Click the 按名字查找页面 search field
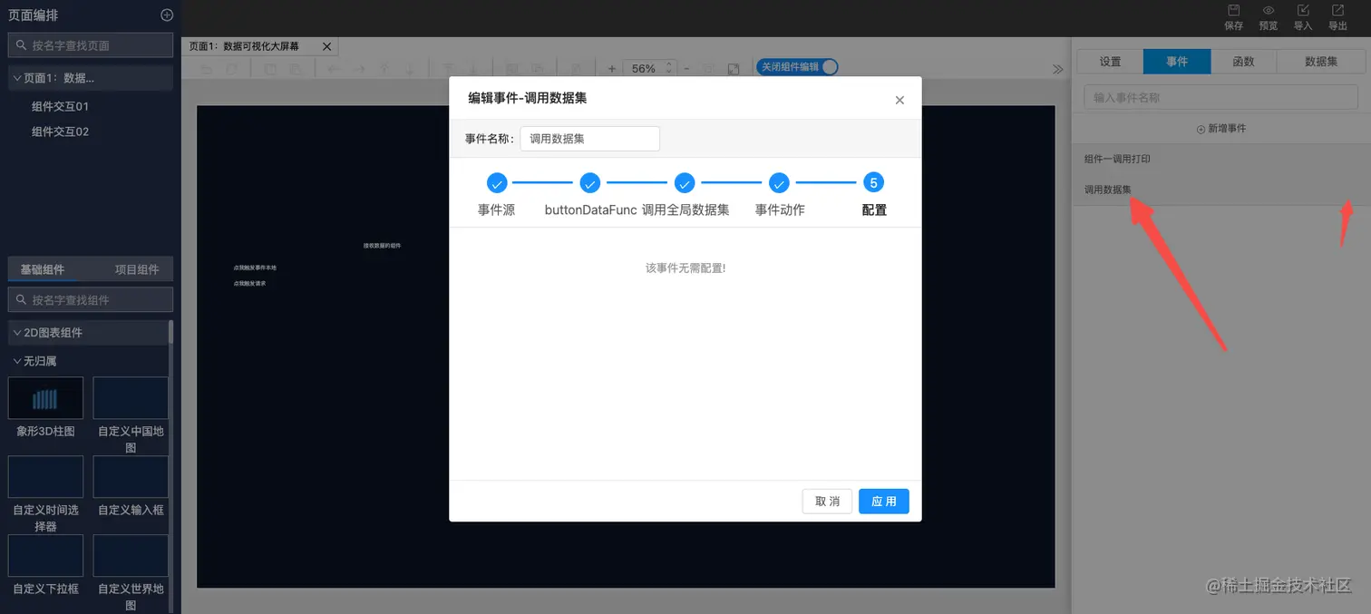 [x=91, y=44]
